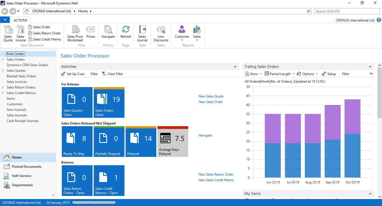Open Cash Receipt Journals list

tap(23, 121)
